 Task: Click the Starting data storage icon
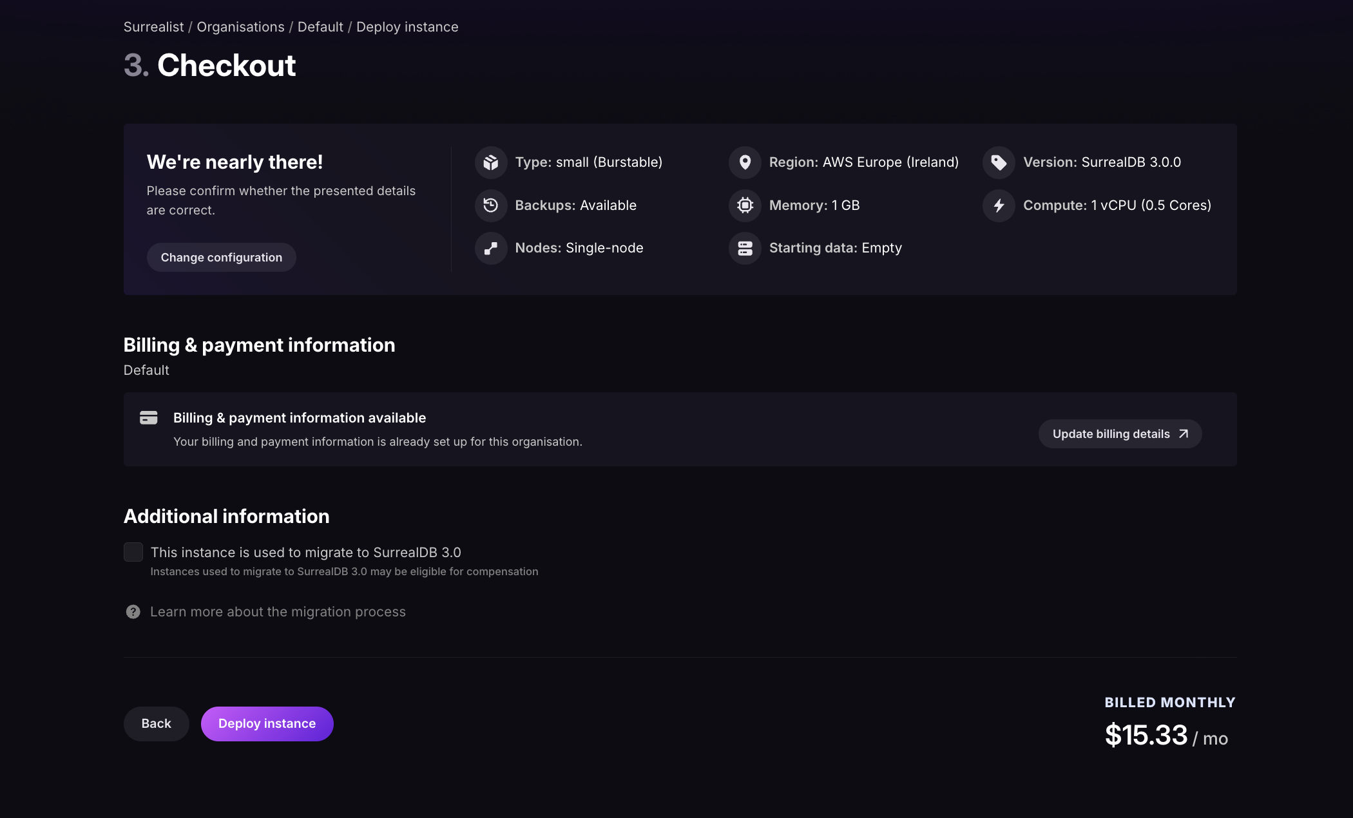(745, 248)
